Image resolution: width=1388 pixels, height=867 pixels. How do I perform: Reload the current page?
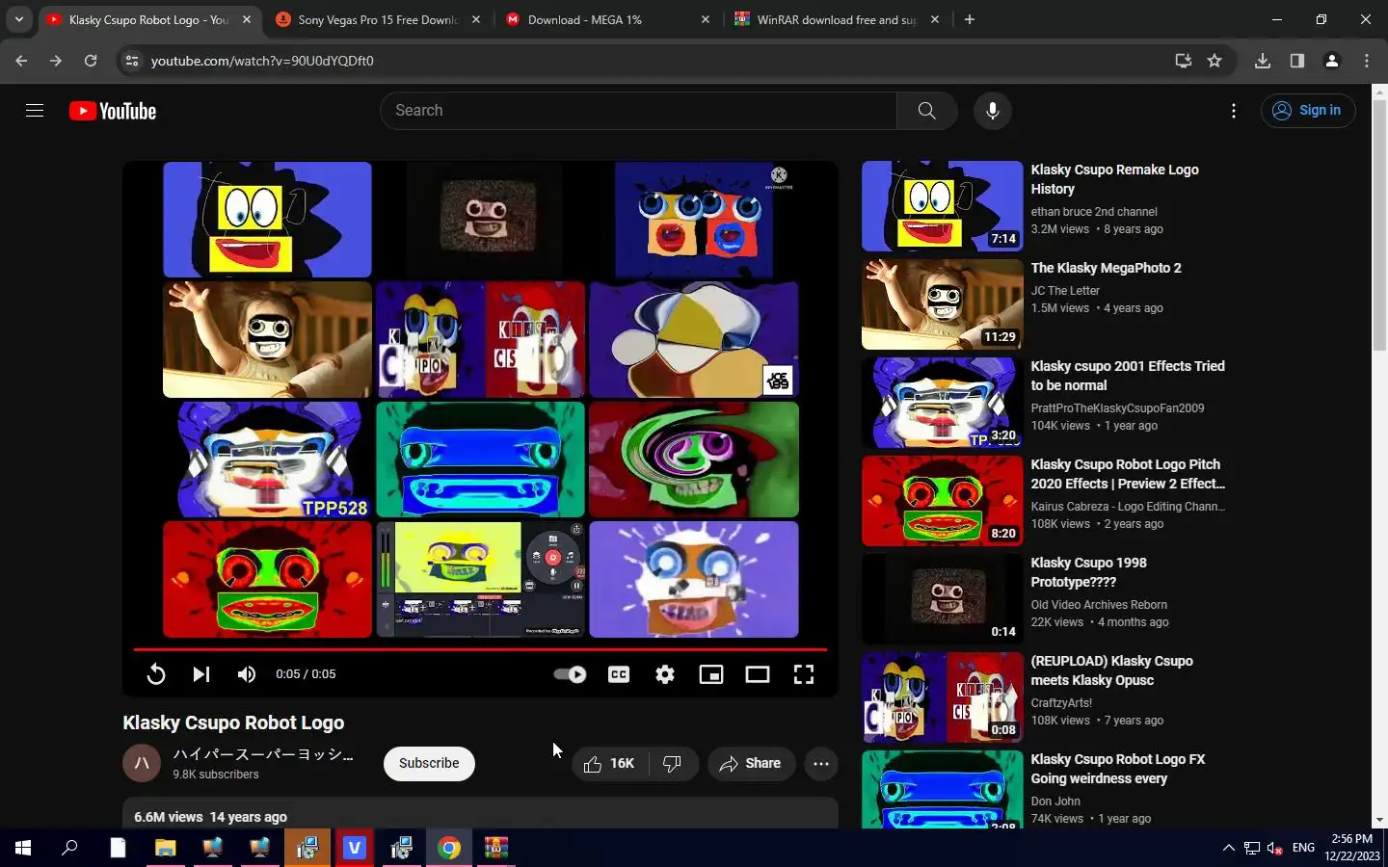pyautogui.click(x=91, y=61)
